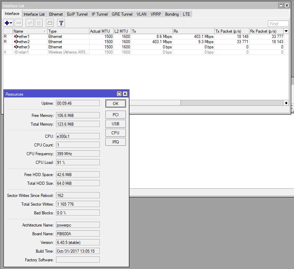Open the IP Tunnel tab
The image size is (294, 269).
pos(100,14)
